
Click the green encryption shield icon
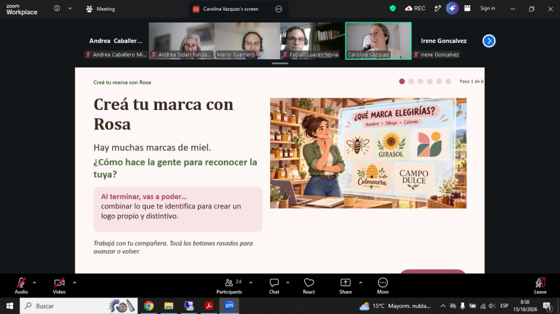click(x=392, y=8)
